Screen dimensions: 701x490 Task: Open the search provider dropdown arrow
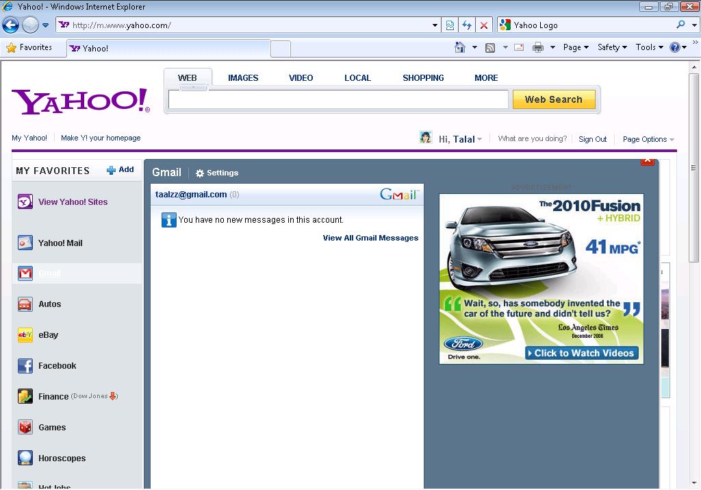coord(694,25)
